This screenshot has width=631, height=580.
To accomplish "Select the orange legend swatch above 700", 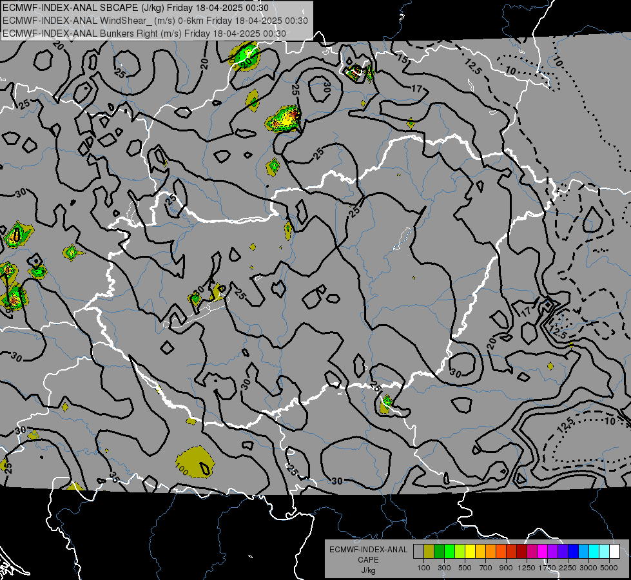I will (x=490, y=552).
